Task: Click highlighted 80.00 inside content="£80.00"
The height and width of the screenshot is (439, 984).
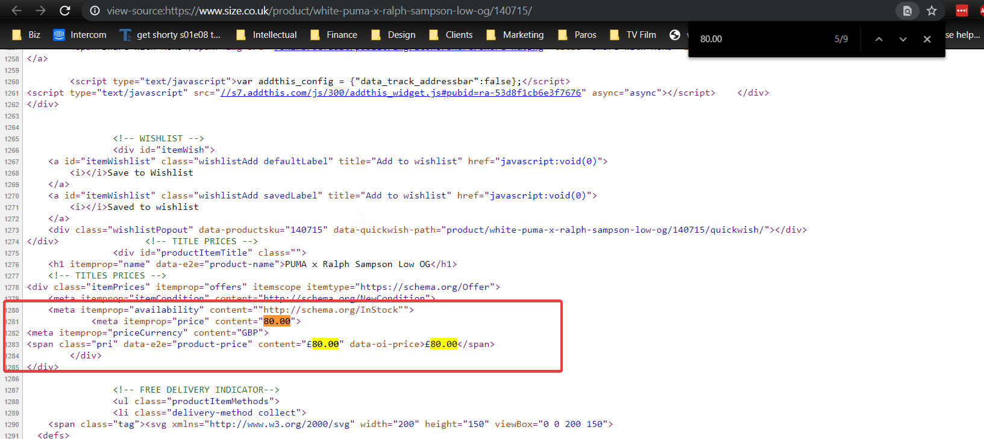Action: [325, 344]
